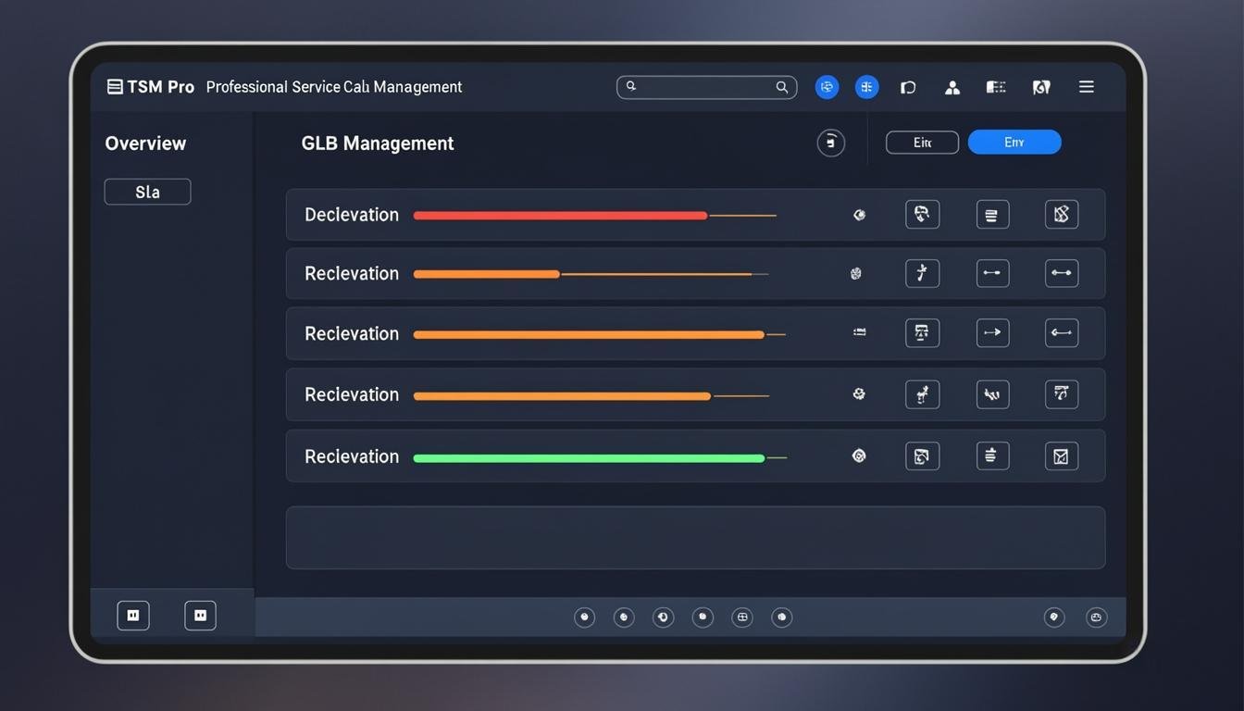This screenshot has height=711, width=1244.
Task: Click the small status icon in green-bar row
Action: [x=859, y=455]
